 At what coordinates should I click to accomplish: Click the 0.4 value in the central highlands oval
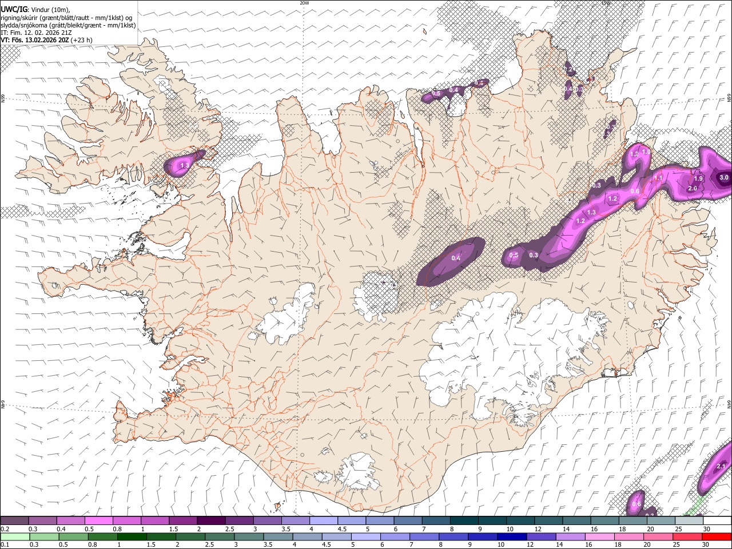[456, 258]
